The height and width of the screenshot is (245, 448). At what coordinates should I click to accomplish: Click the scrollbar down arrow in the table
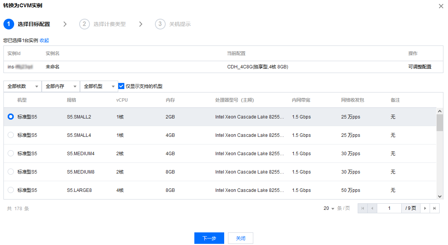pos(440,196)
